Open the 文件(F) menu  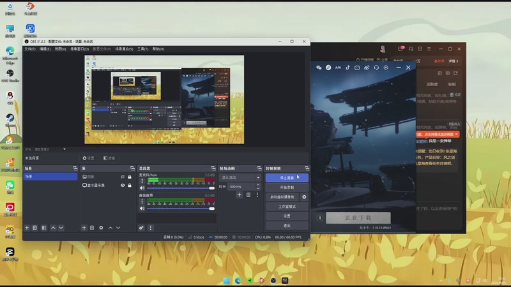(x=30, y=49)
